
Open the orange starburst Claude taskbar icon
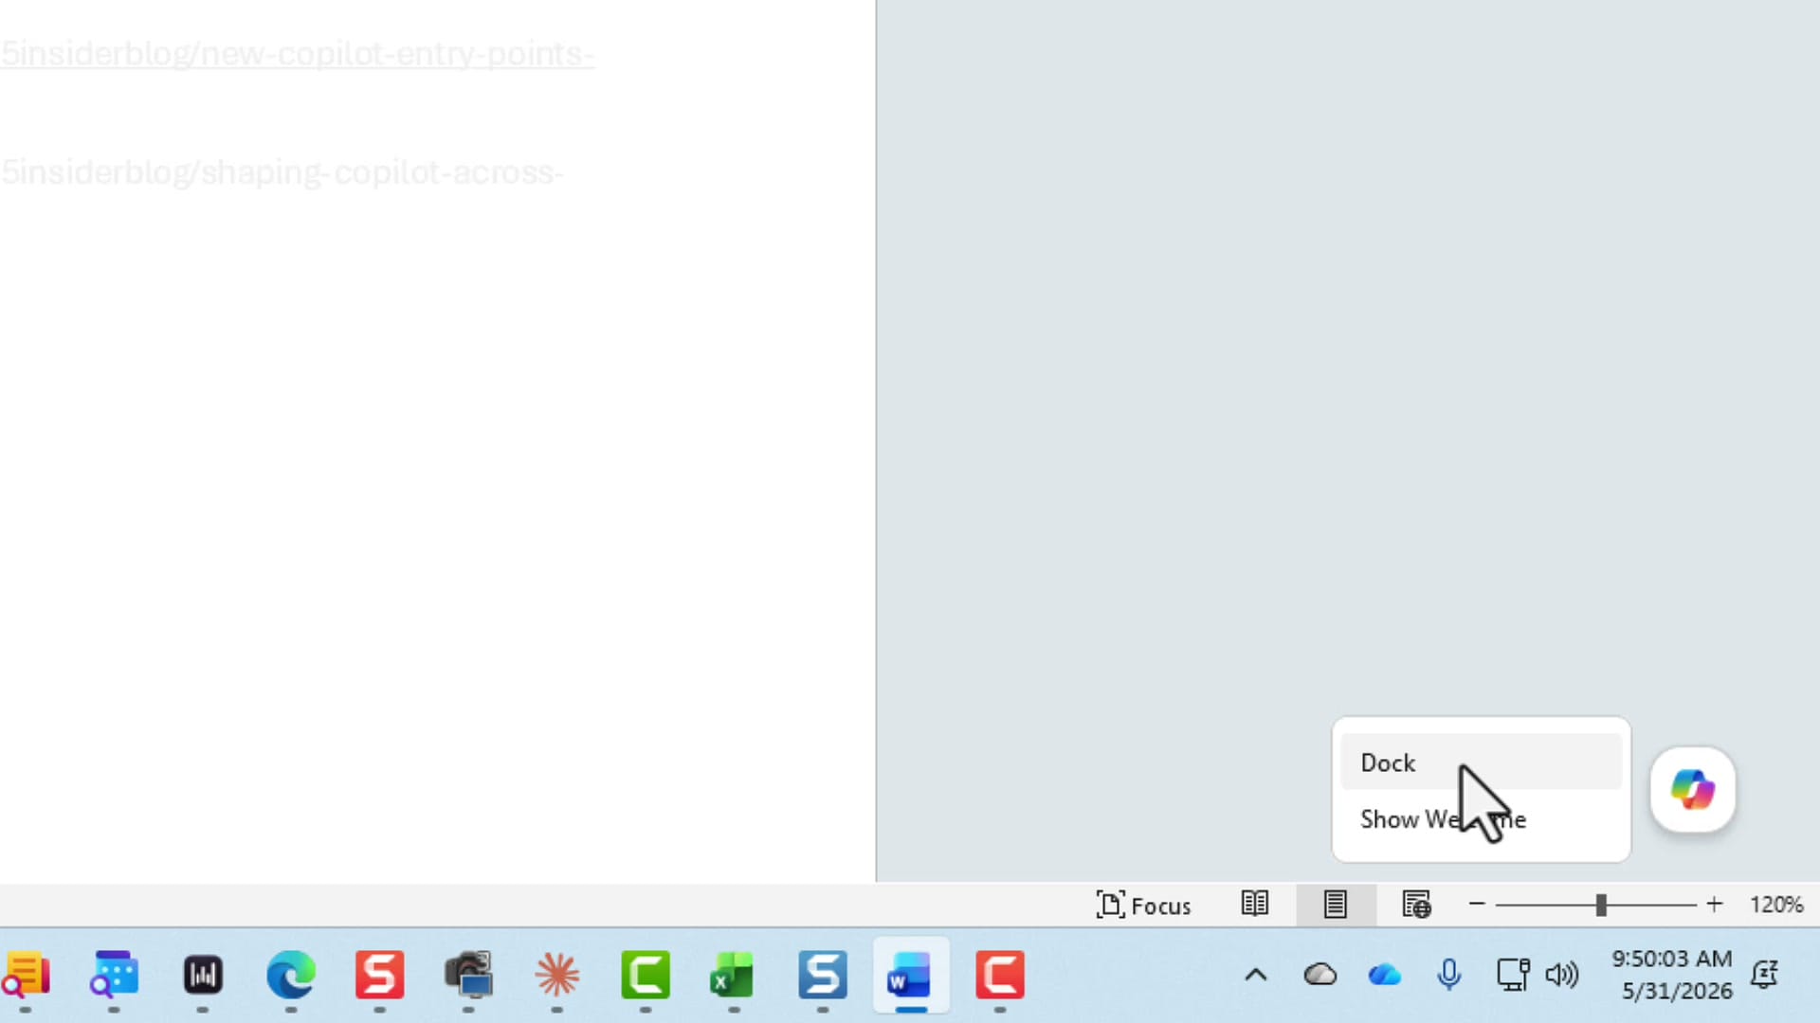pos(556,976)
